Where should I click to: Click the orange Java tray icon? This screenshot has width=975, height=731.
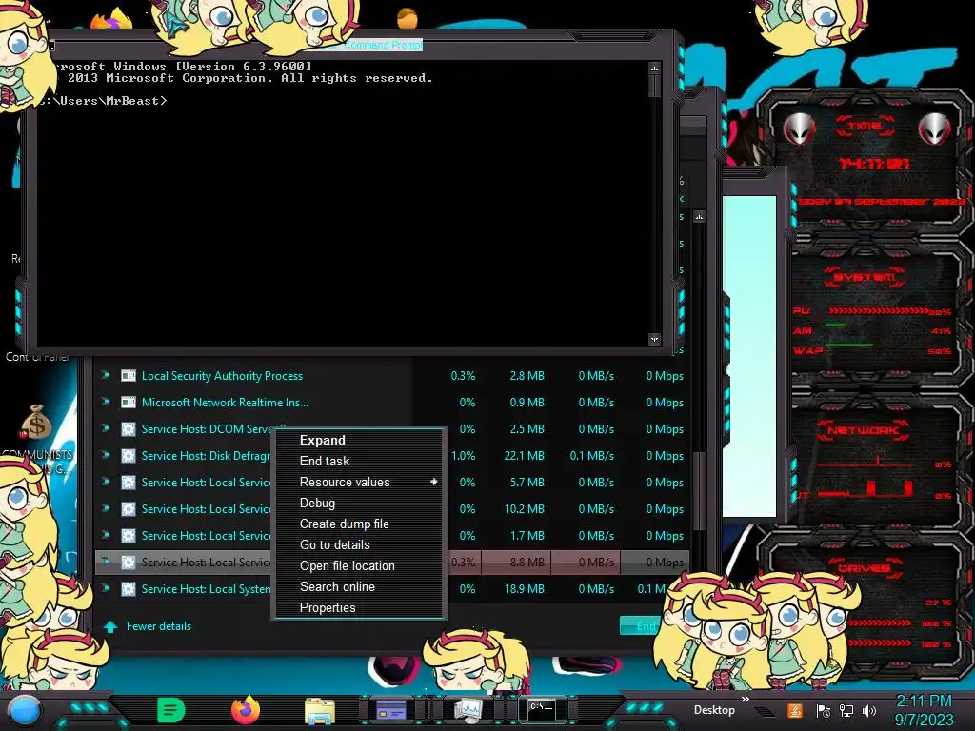pyautogui.click(x=795, y=710)
